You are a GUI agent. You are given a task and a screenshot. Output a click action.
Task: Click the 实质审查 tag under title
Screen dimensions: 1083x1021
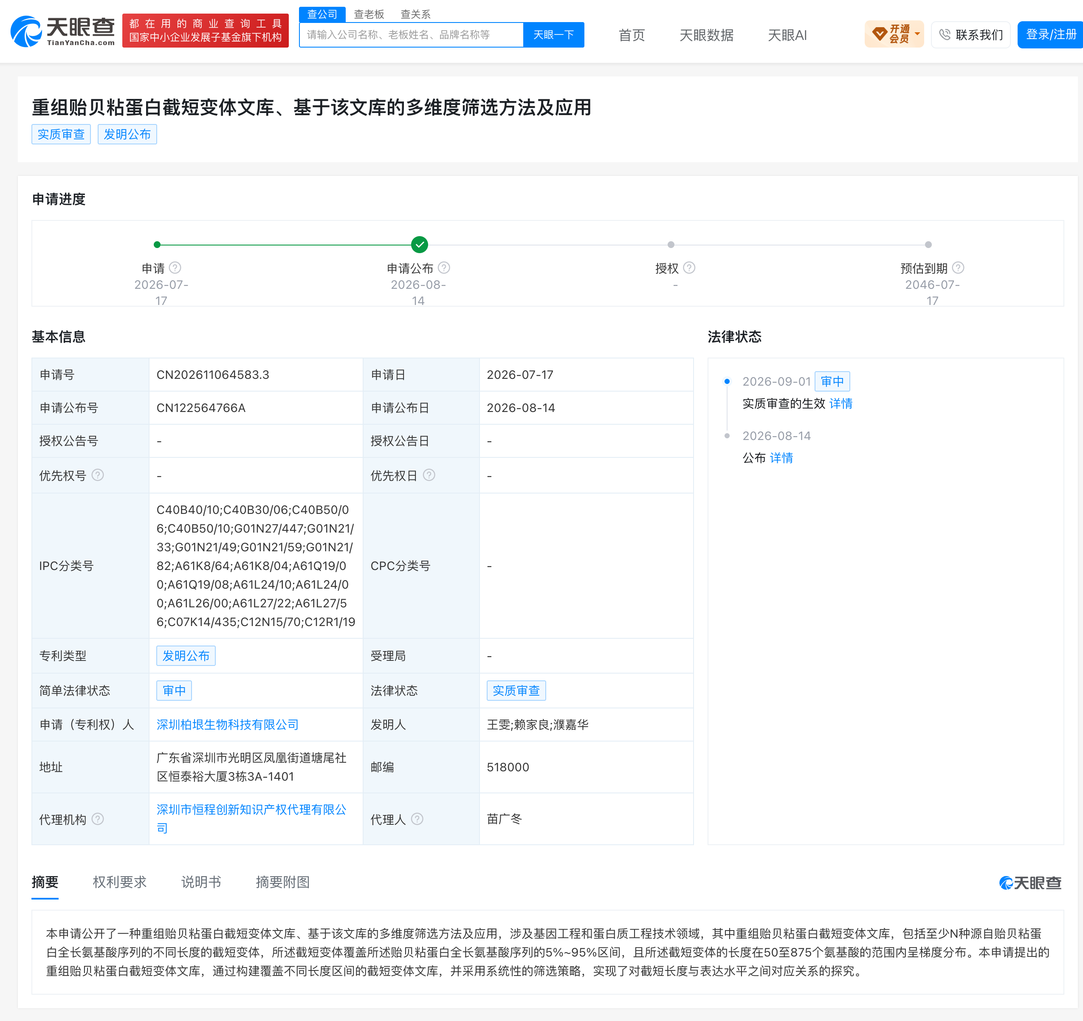point(61,135)
